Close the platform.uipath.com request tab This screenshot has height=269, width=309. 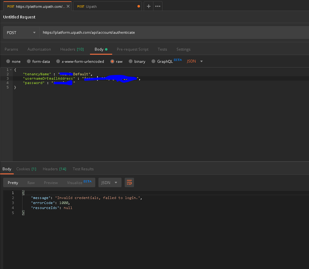[x=68, y=6]
